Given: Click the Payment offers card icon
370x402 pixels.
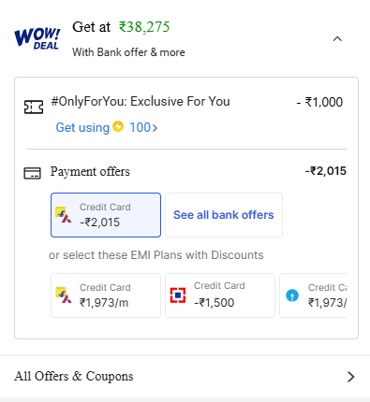Looking at the screenshot, I should coord(32,173).
